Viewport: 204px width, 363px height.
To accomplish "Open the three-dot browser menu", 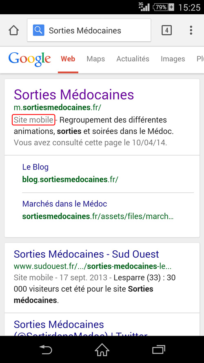I will click(191, 30).
